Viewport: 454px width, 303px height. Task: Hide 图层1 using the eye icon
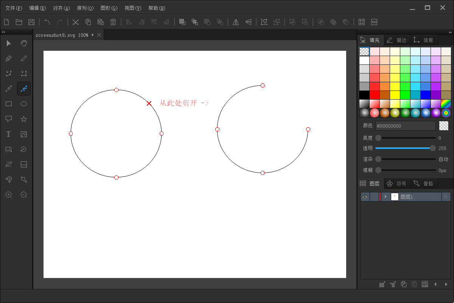(365, 197)
